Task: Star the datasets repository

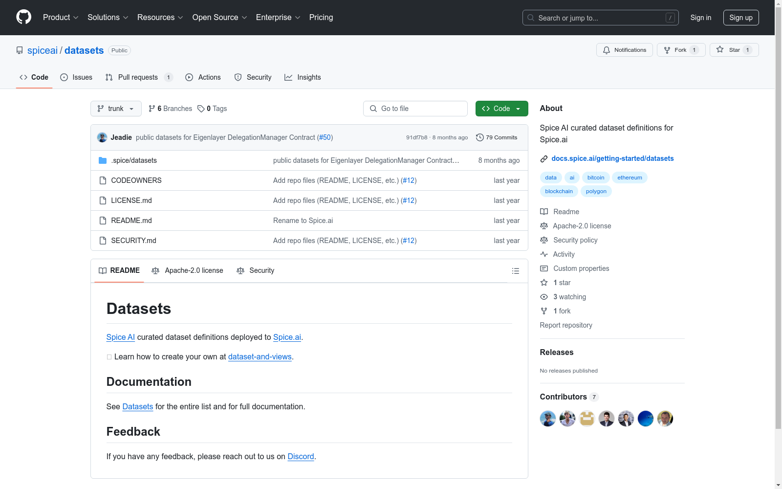Action: (x=734, y=50)
